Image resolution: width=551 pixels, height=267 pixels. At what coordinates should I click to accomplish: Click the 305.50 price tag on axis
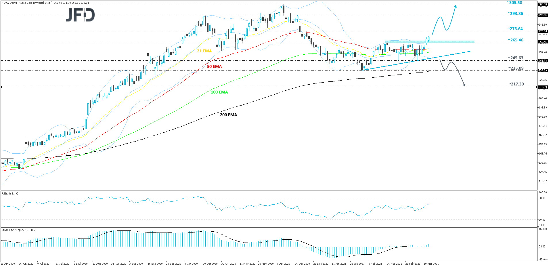tap(543, 4)
